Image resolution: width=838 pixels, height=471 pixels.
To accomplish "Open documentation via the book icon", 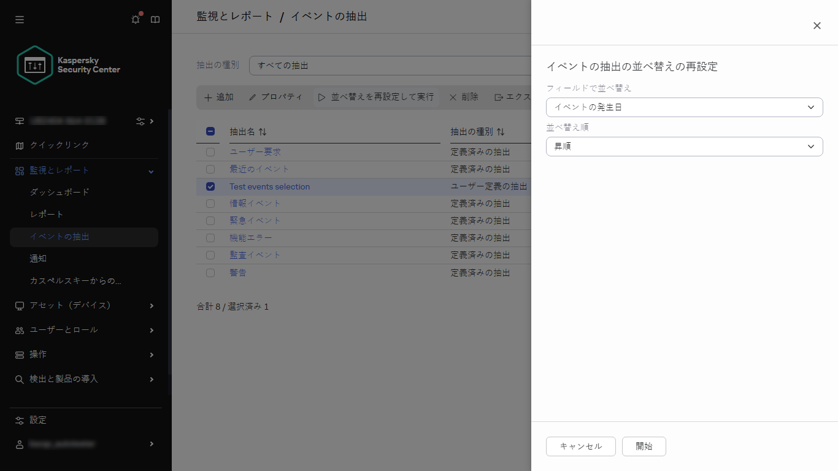I will coord(155,19).
